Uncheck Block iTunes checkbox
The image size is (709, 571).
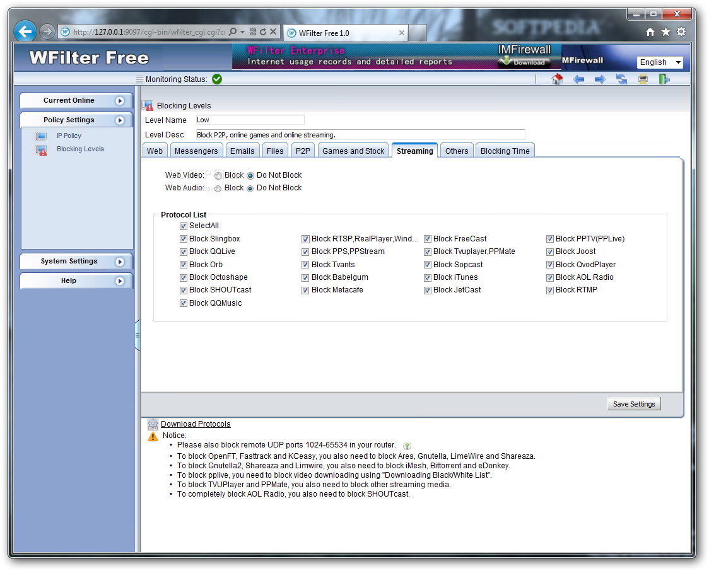[x=427, y=277]
